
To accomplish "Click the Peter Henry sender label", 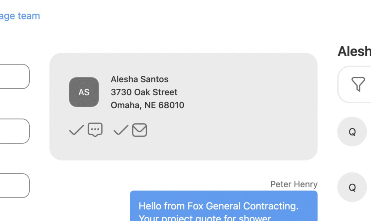I will click(x=294, y=184).
